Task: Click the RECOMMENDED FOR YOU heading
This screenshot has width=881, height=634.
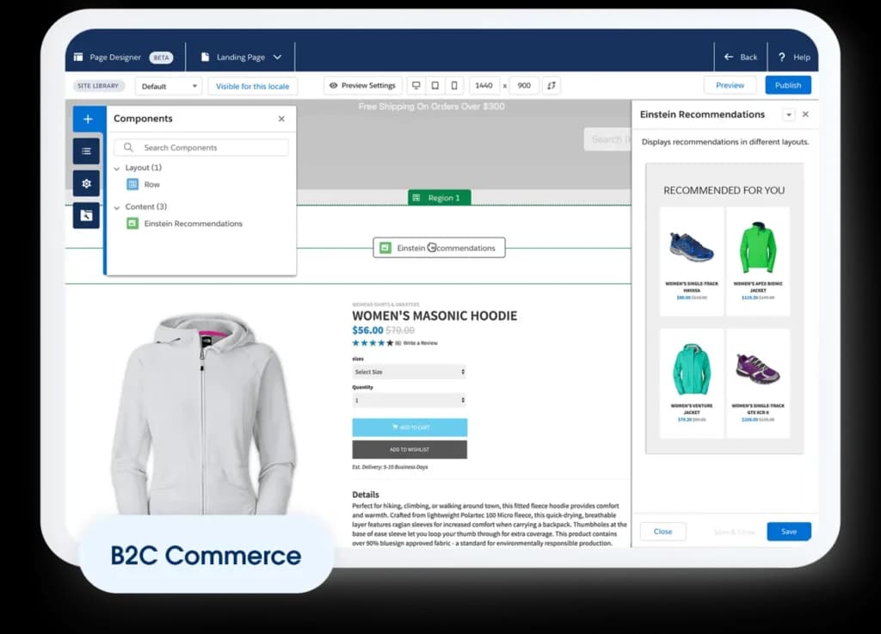Action: (724, 190)
